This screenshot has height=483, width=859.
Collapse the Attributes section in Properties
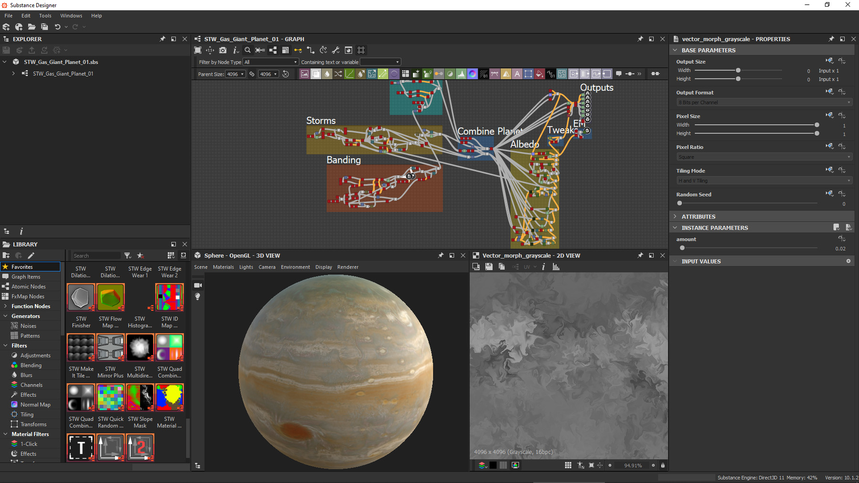point(675,216)
